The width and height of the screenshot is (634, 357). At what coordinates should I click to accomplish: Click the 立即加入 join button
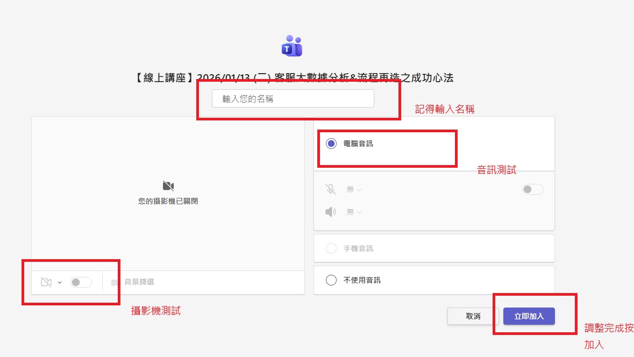coord(529,316)
